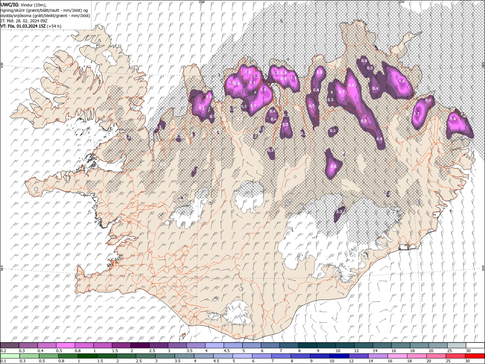
Task: Click bright red rain swatch after 30
Action: [x=475, y=356]
